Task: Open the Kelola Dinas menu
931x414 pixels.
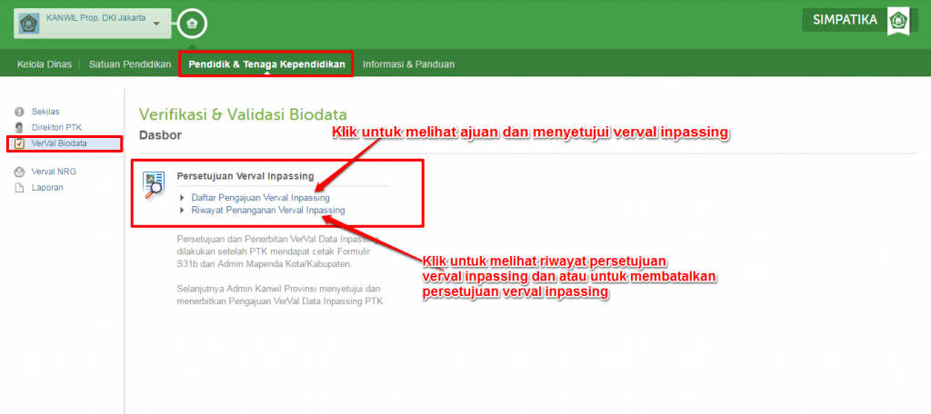Action: click(x=45, y=64)
